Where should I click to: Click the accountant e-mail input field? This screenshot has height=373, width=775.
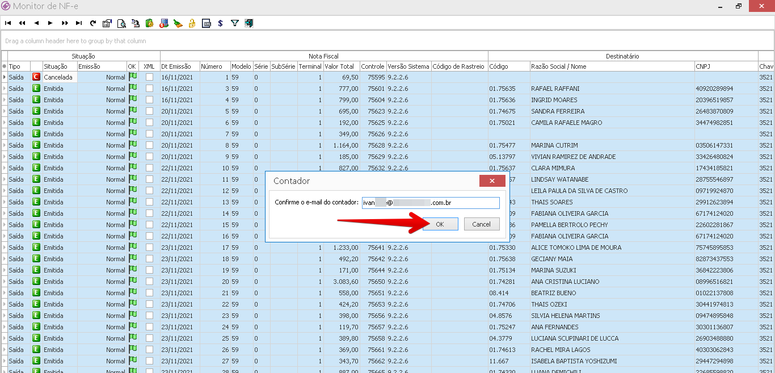click(x=430, y=203)
